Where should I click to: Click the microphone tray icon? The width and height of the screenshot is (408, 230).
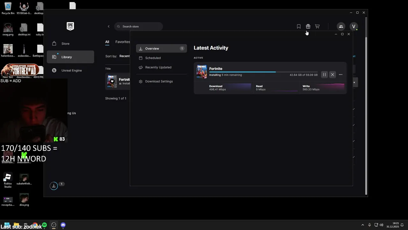tap(369, 225)
